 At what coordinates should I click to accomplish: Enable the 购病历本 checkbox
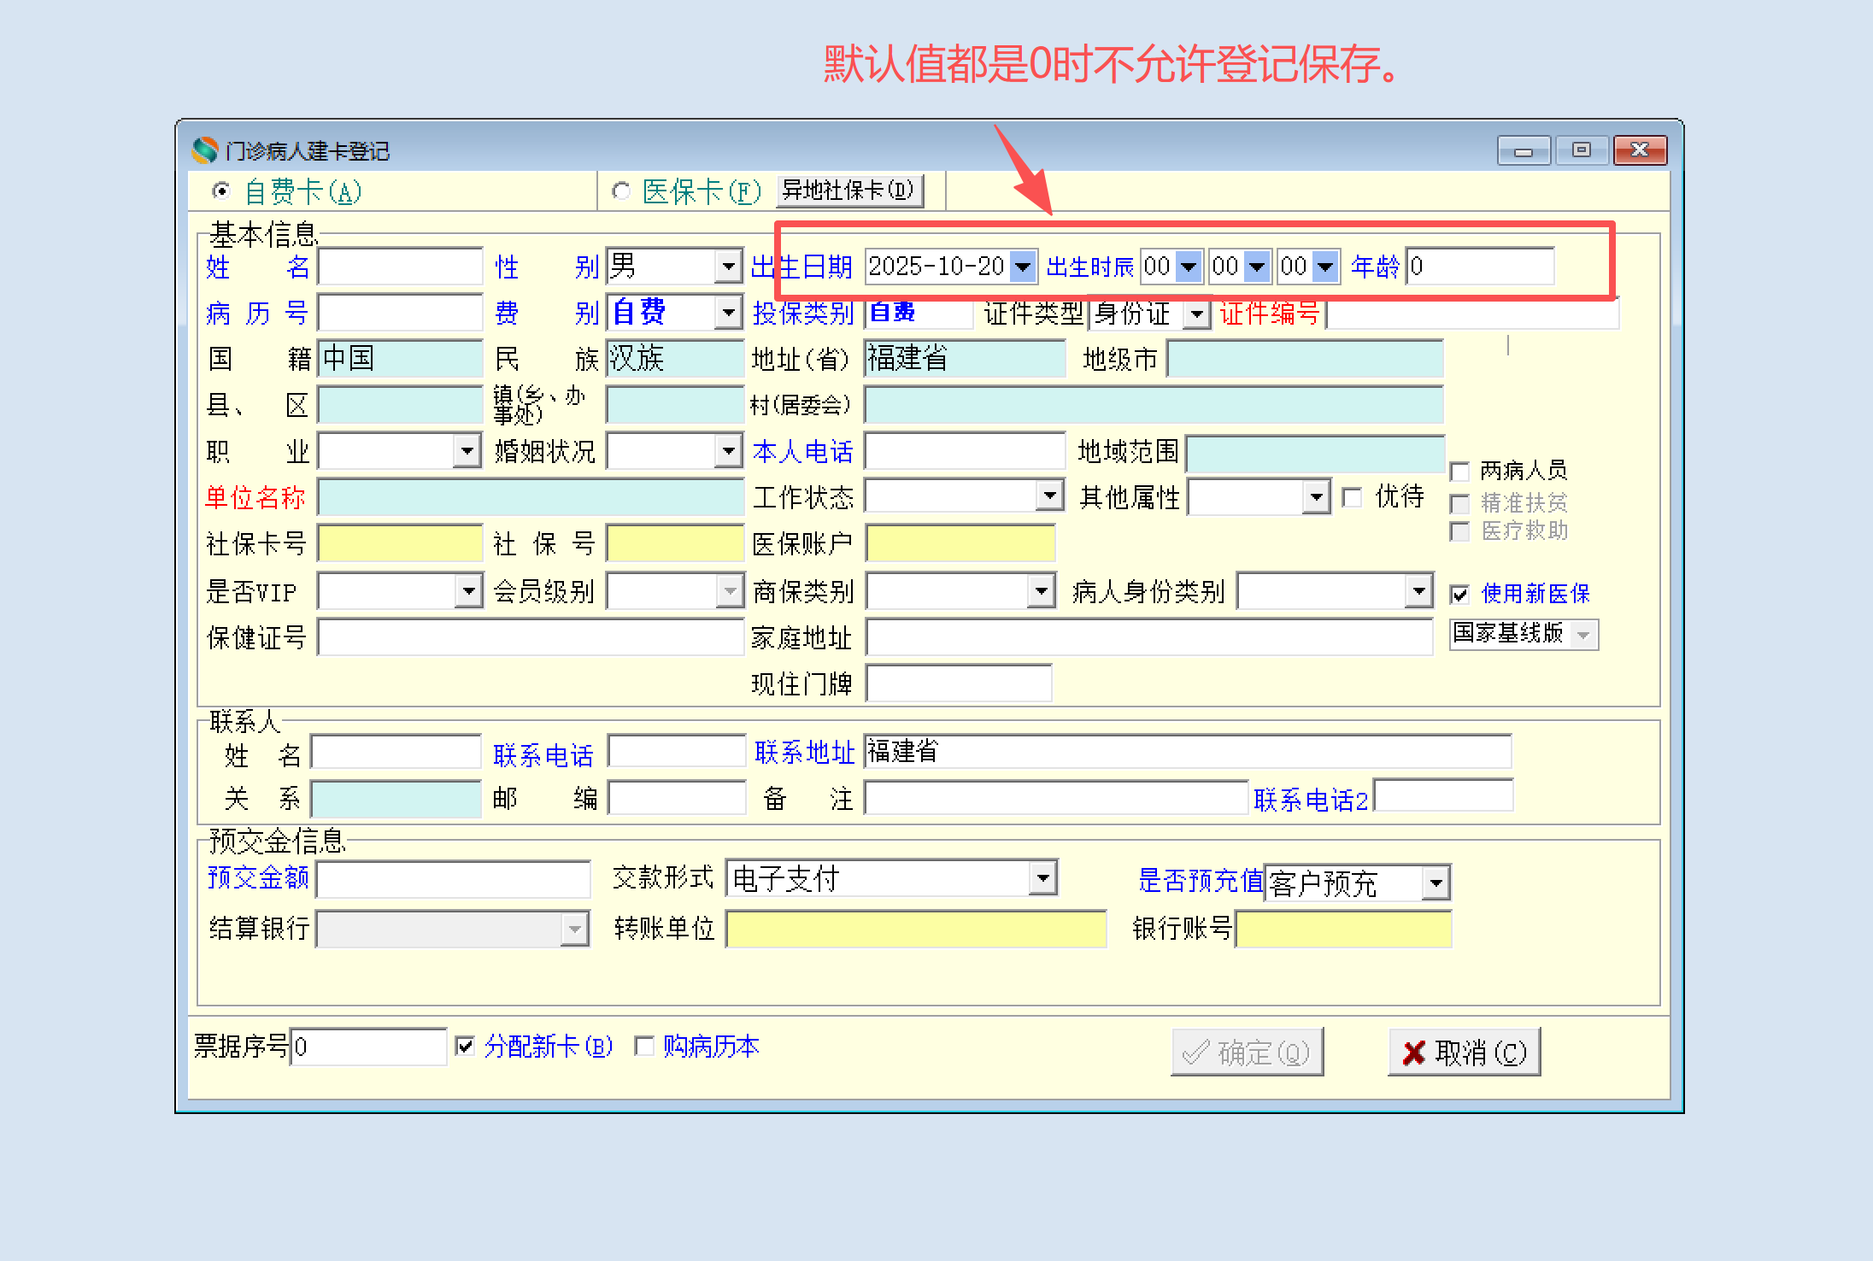[645, 1046]
